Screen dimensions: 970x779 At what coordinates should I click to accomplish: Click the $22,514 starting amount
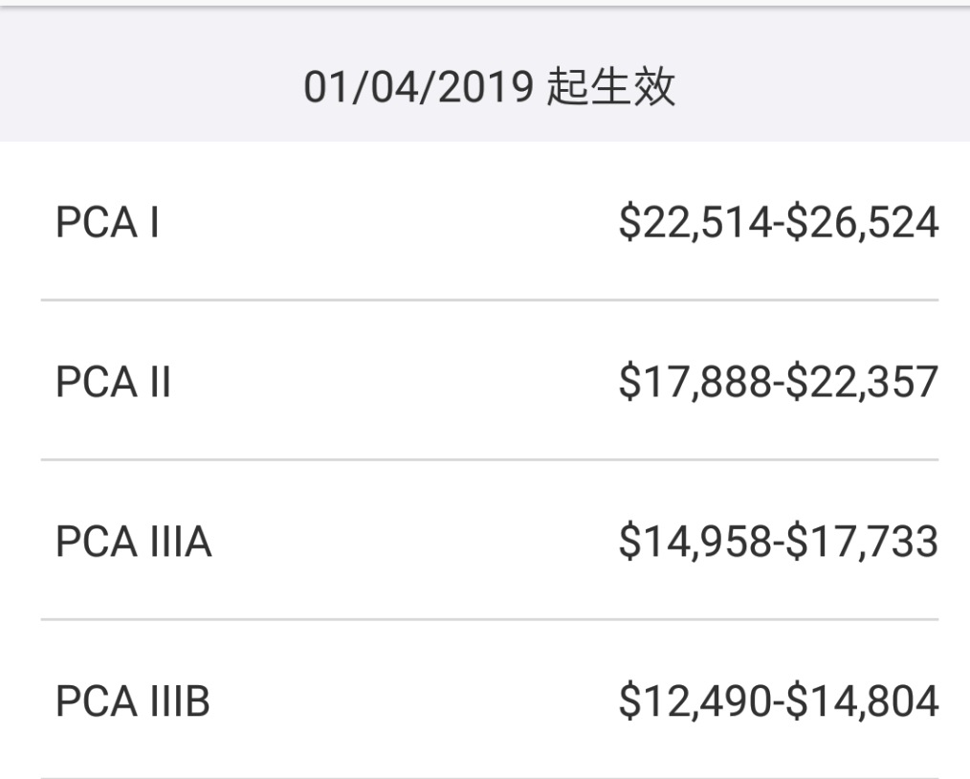[x=694, y=222]
